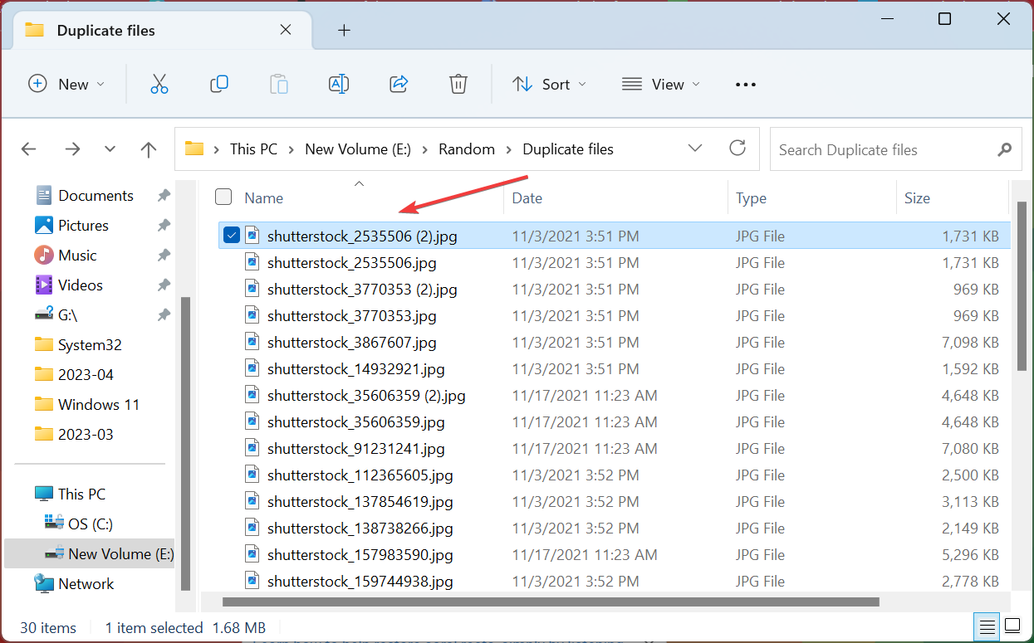This screenshot has width=1034, height=643.
Task: Click the Rename icon in toolbar
Action: click(339, 84)
